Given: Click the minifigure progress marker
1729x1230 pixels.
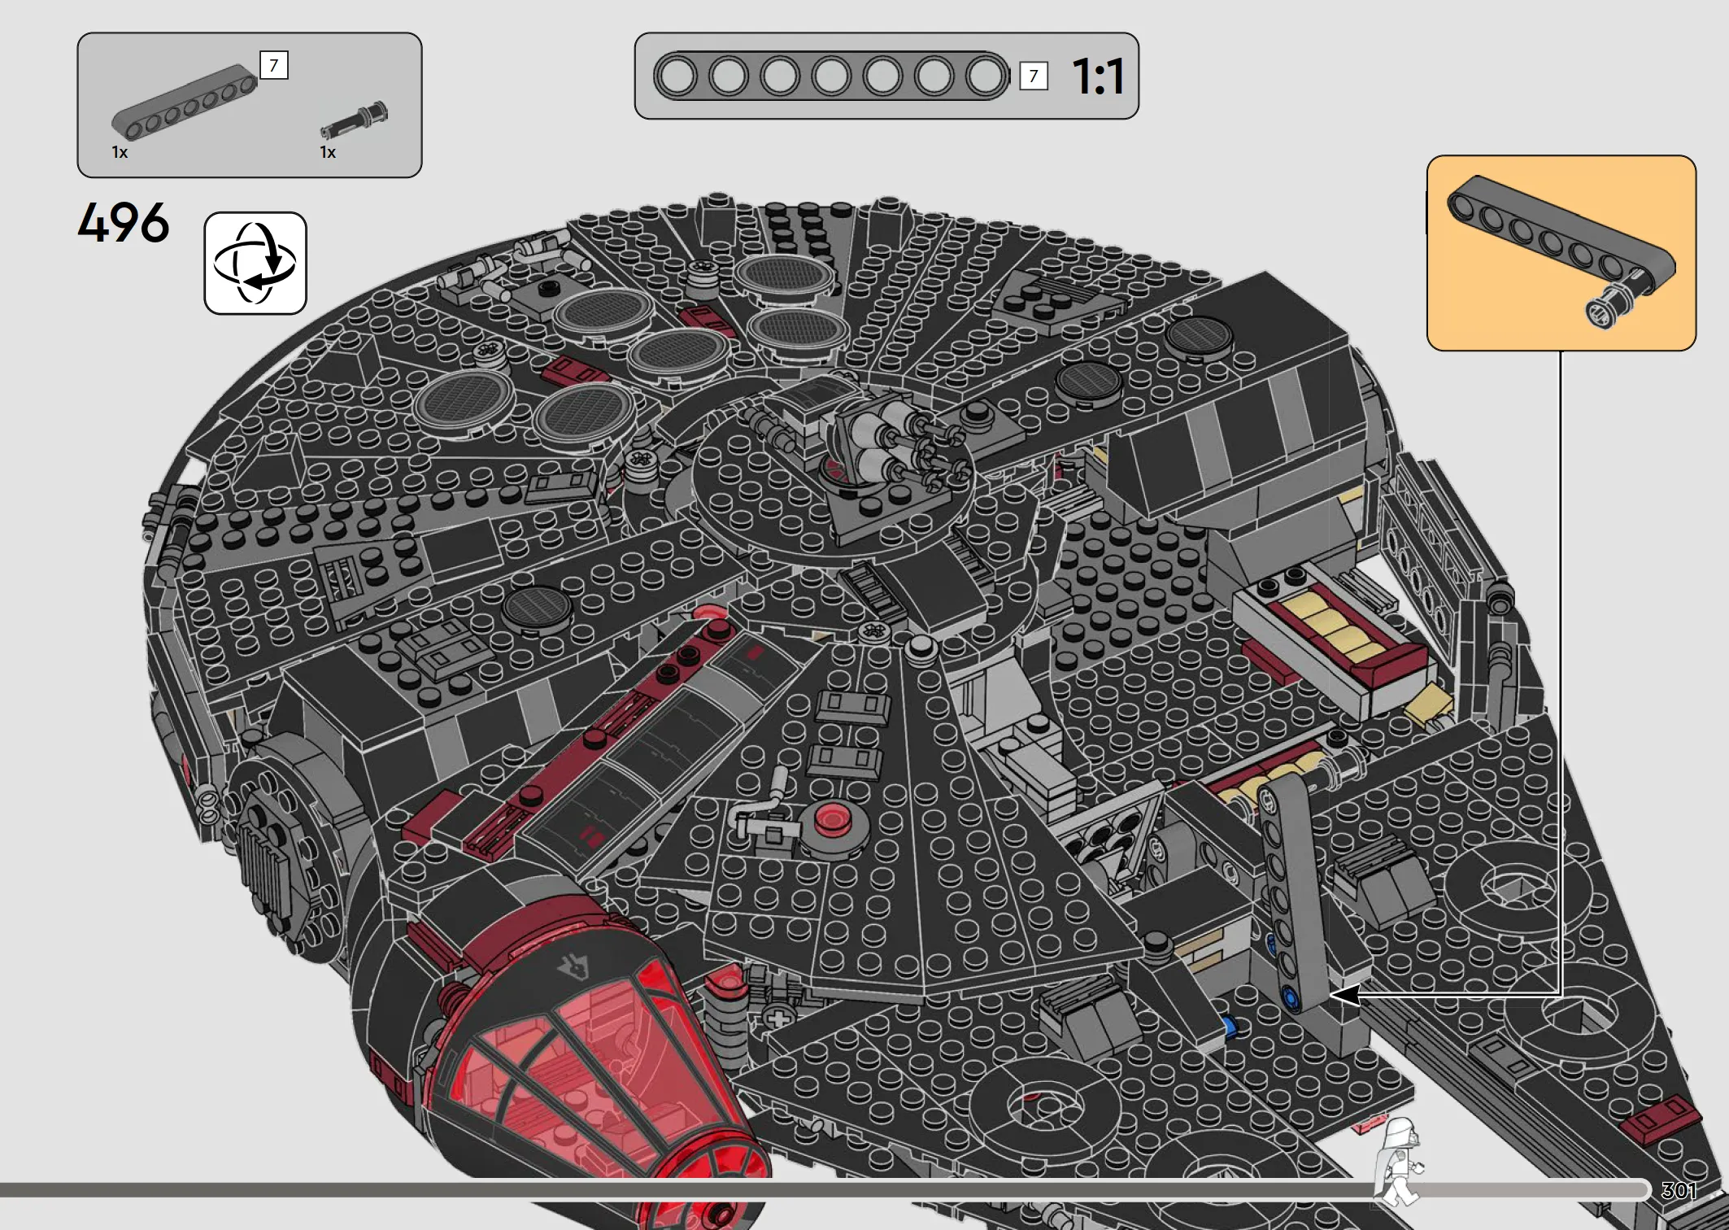Looking at the screenshot, I should [x=1398, y=1162].
